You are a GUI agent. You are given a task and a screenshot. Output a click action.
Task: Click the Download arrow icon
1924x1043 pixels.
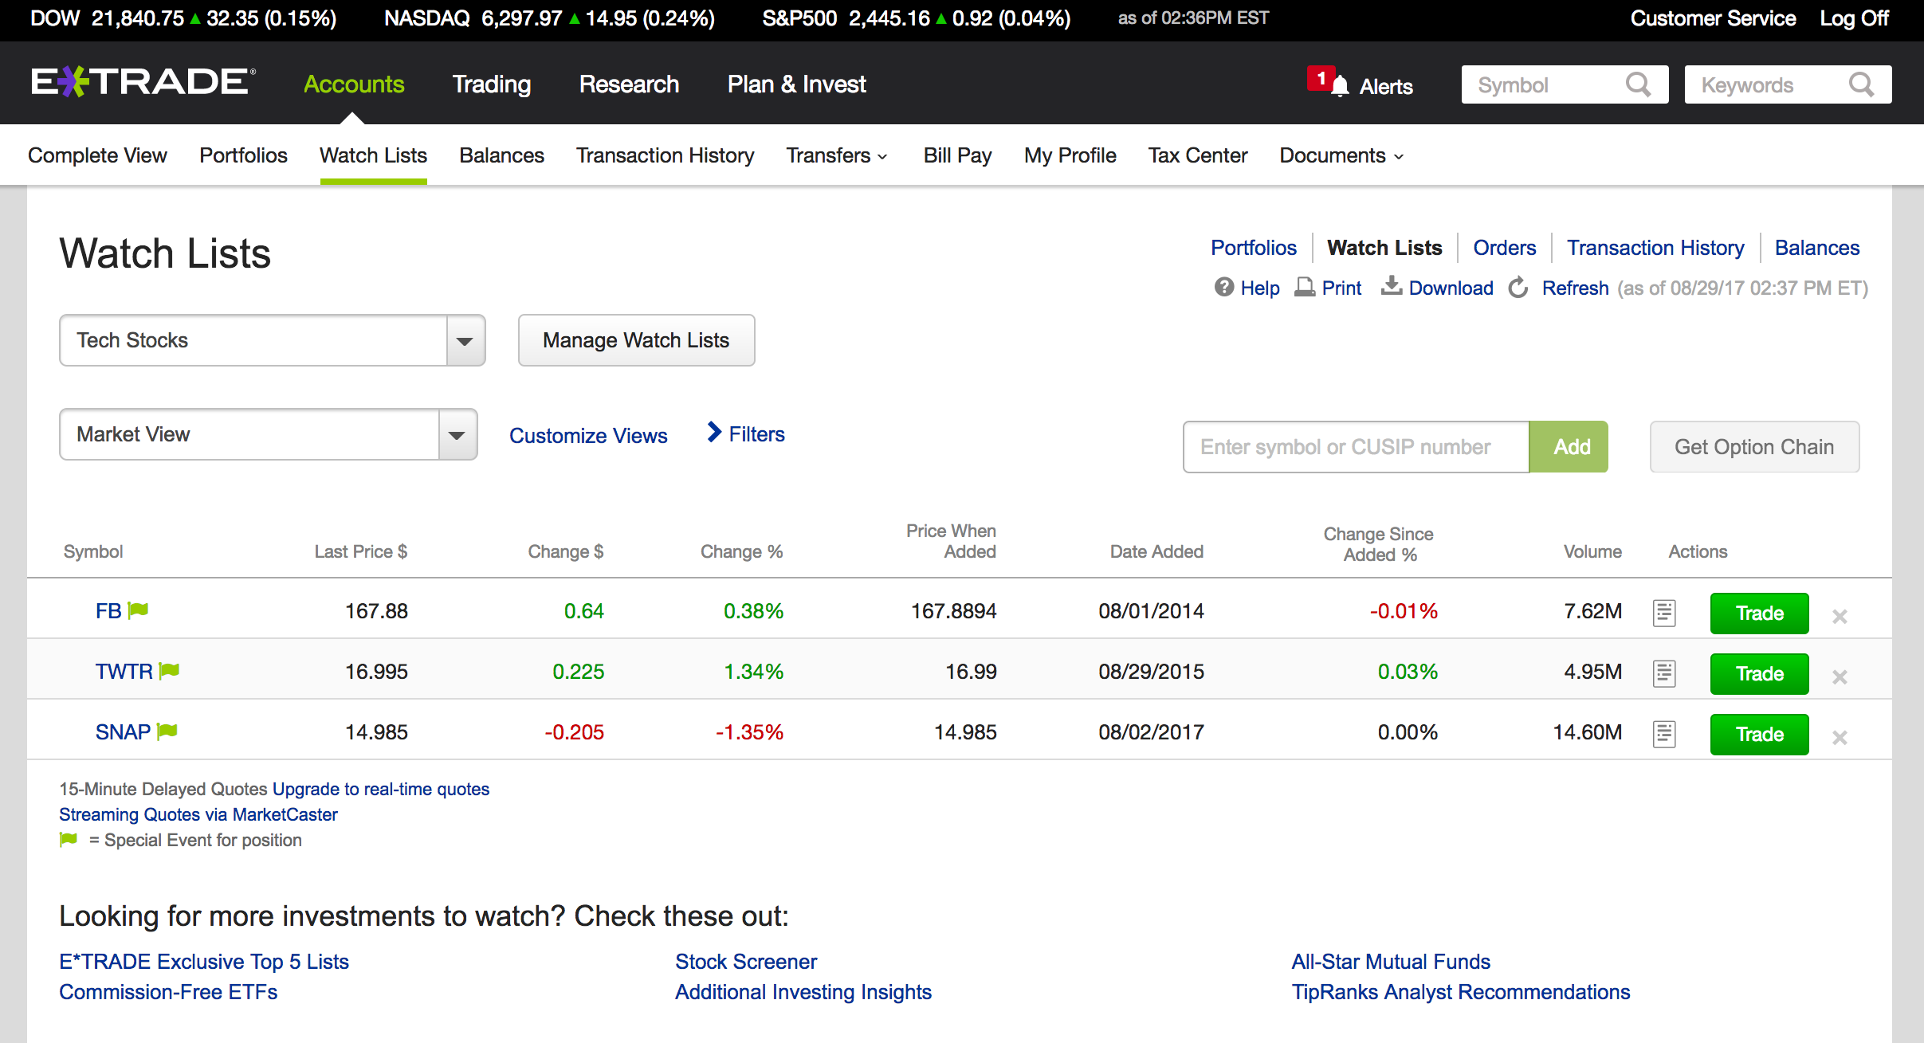click(1391, 286)
